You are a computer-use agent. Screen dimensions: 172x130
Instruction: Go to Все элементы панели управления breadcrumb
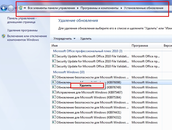(51, 8)
